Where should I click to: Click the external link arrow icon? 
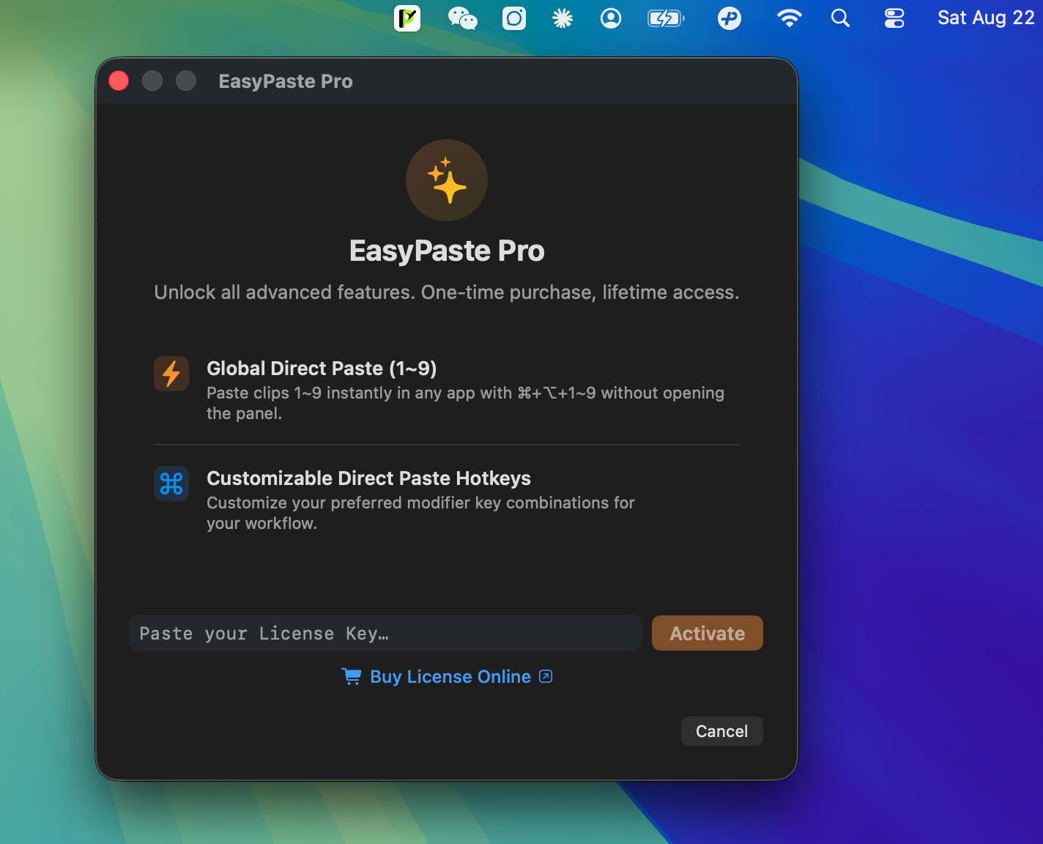click(x=546, y=676)
